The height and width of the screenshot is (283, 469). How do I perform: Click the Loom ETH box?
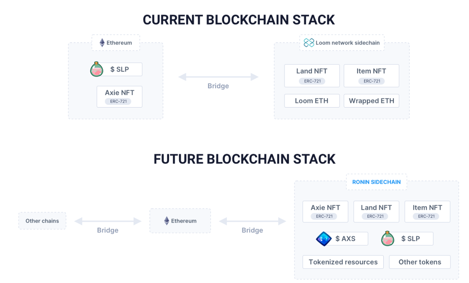click(312, 101)
